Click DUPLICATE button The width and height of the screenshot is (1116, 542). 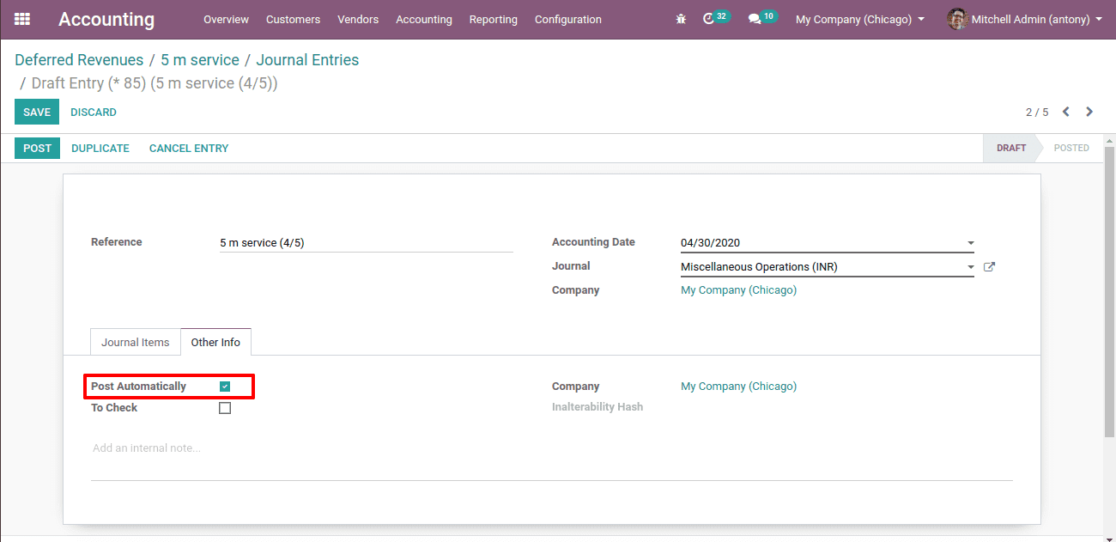click(100, 149)
